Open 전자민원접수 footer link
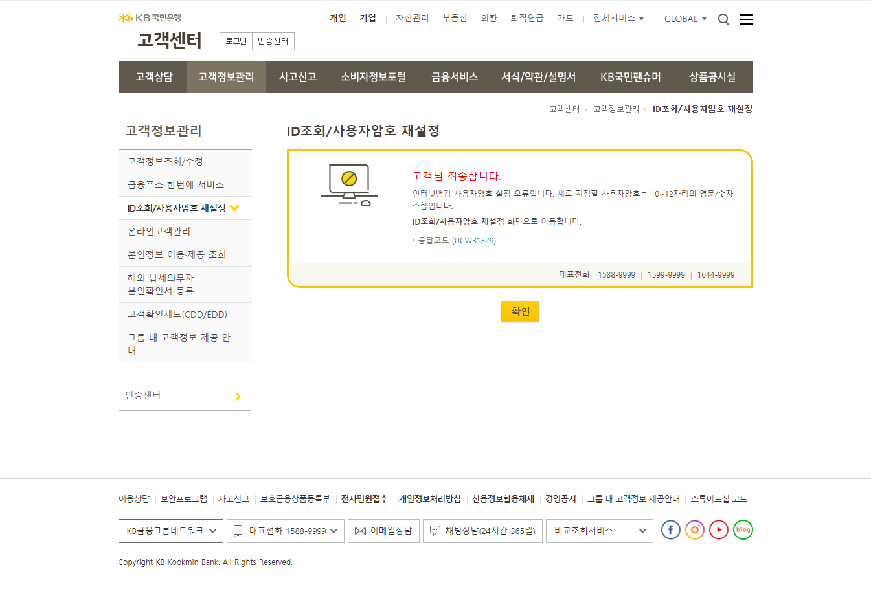Screen dimensions: 871x609 365,499
